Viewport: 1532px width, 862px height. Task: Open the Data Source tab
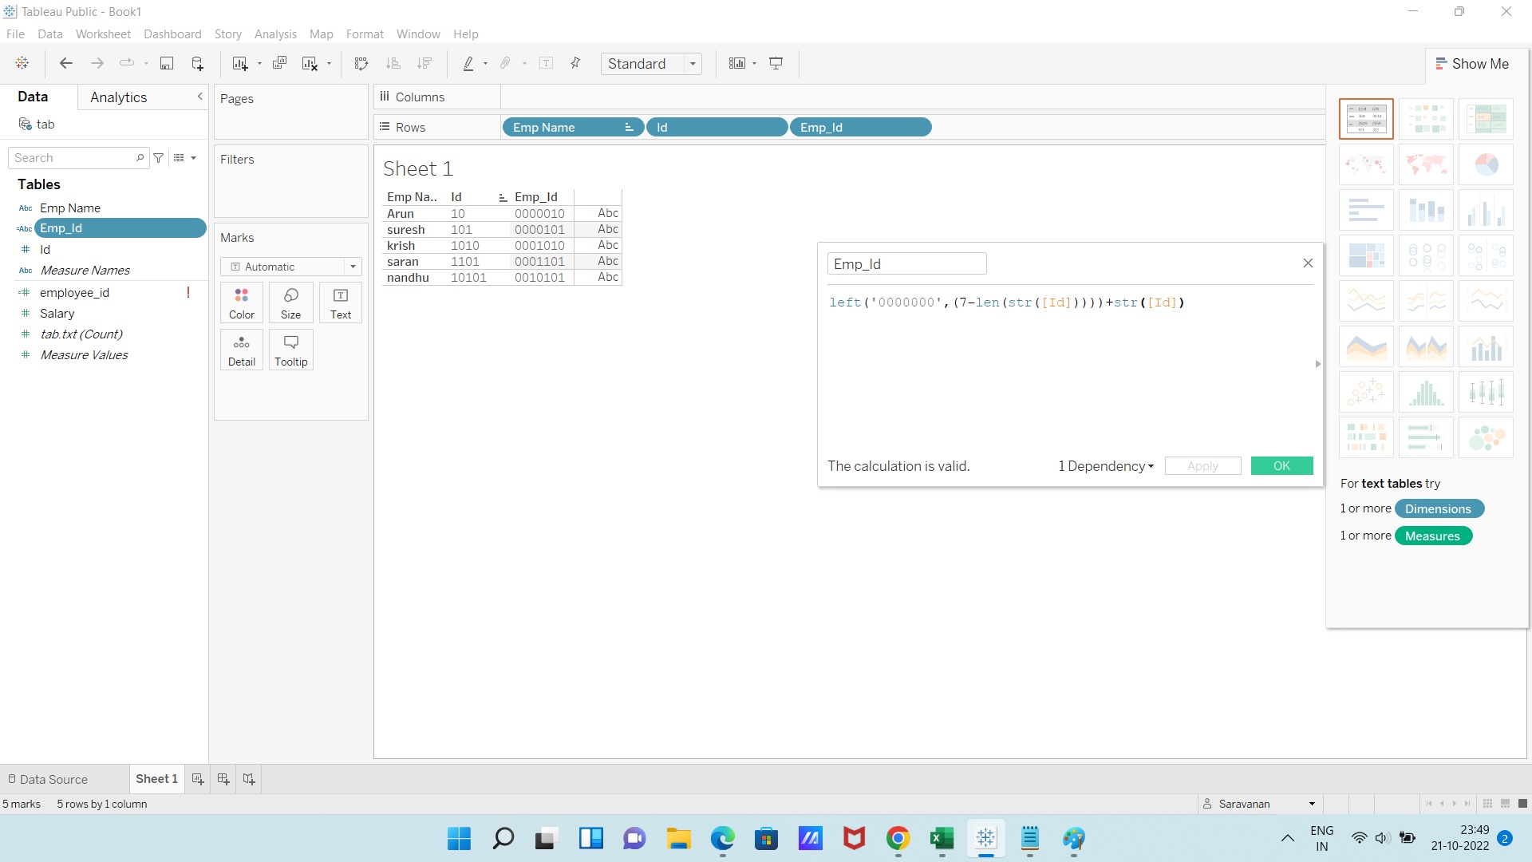(x=48, y=779)
